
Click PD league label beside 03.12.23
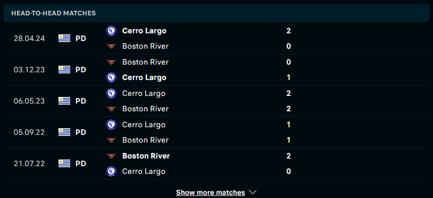click(81, 70)
